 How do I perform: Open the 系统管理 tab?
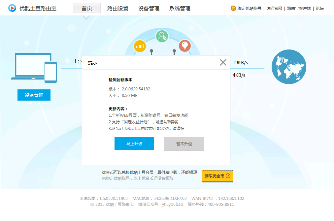pos(180,8)
